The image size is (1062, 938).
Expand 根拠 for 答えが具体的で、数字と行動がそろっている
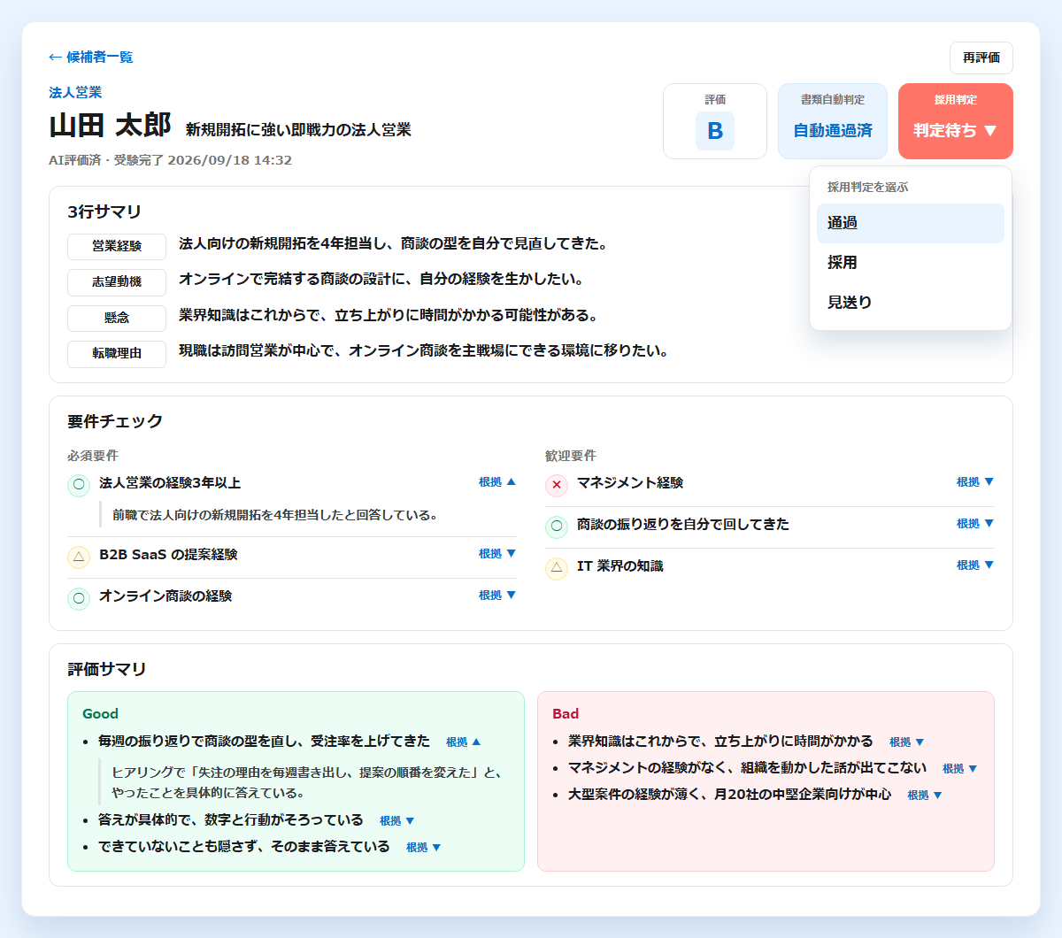click(397, 821)
